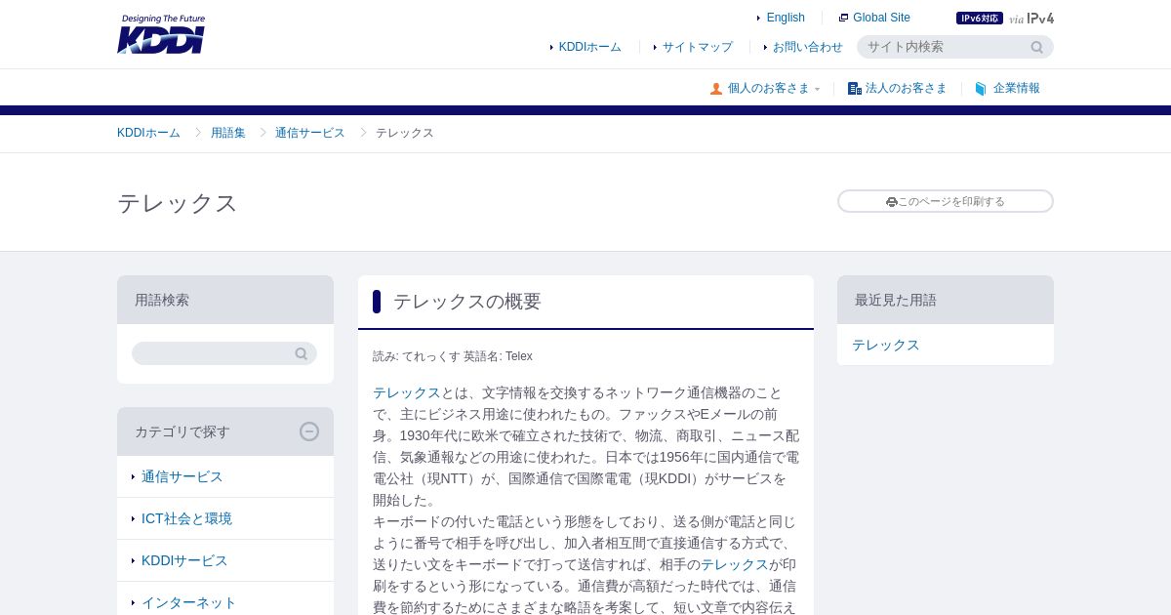Open 法人のお客さま menu
Image resolution: width=1171 pixels, height=615 pixels.
906,88
